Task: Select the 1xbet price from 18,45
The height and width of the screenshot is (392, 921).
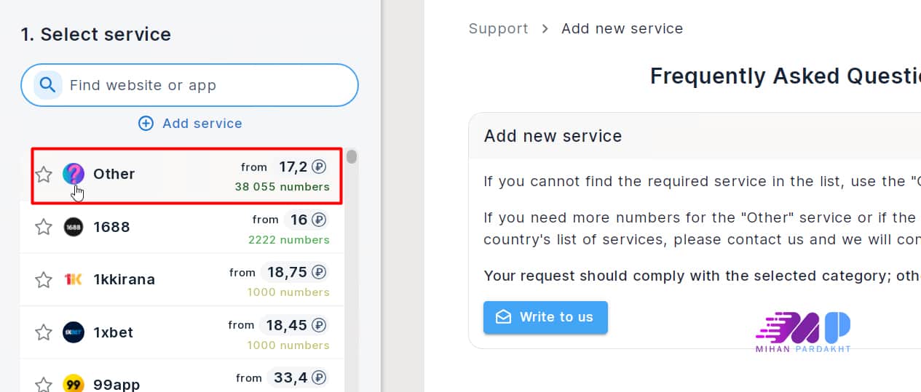Action: point(294,325)
